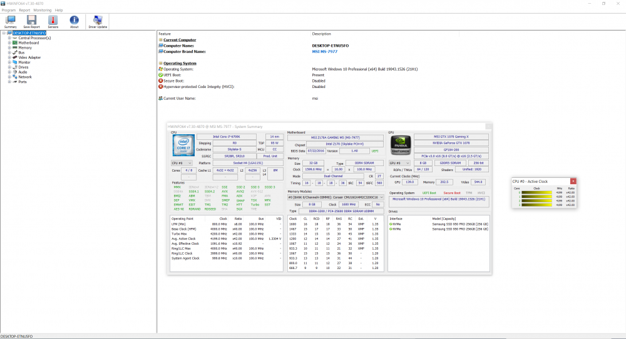Click the Intel Core i7 logo
626x339 pixels.
click(183, 145)
